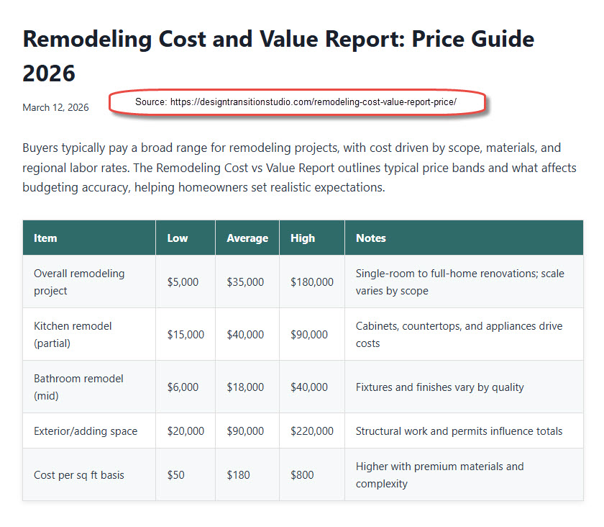The width and height of the screenshot is (604, 527).
Task: Click the Bathroom remodel (mid) cell
Action: click(x=78, y=387)
